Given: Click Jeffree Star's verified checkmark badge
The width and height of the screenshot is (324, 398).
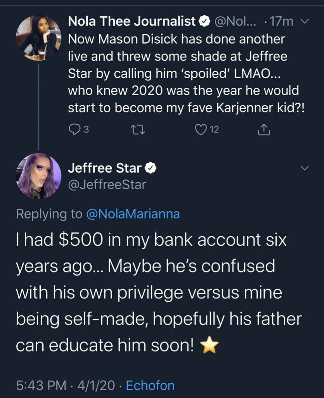Looking at the screenshot, I should click(150, 168).
